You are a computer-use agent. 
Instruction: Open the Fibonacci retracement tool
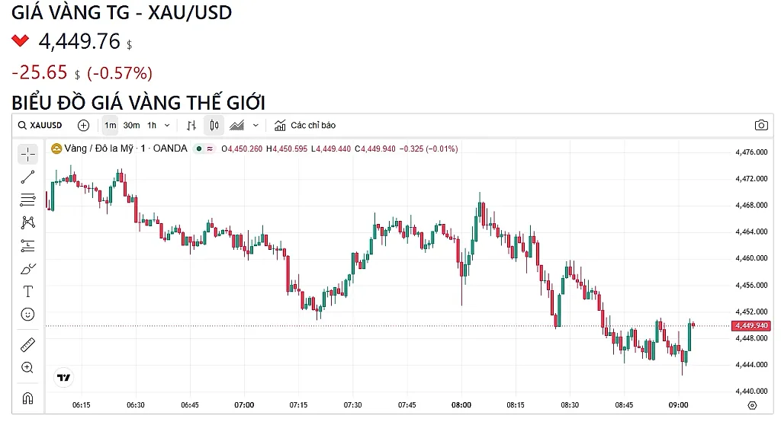pos(28,200)
